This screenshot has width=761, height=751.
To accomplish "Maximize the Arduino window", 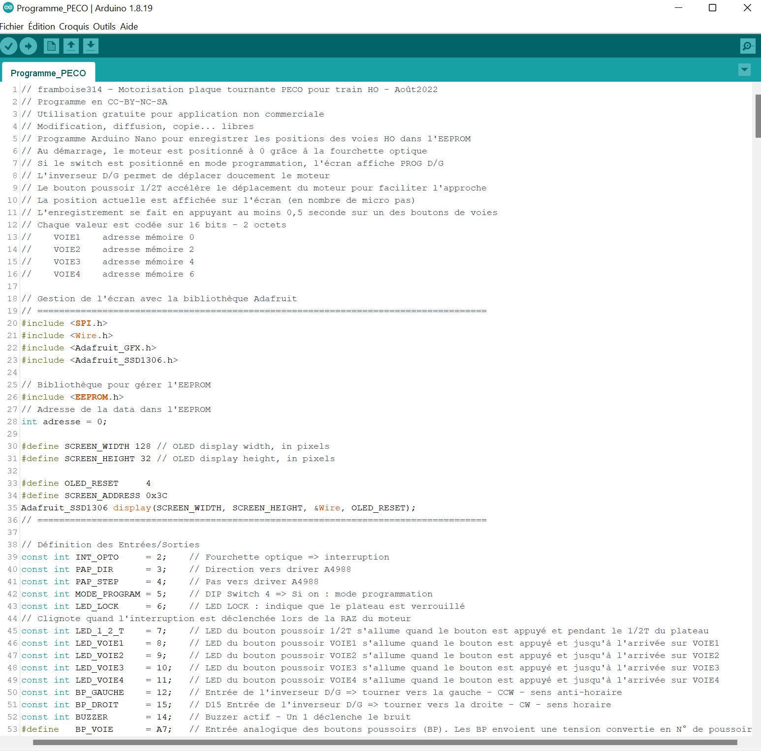I will (x=712, y=8).
